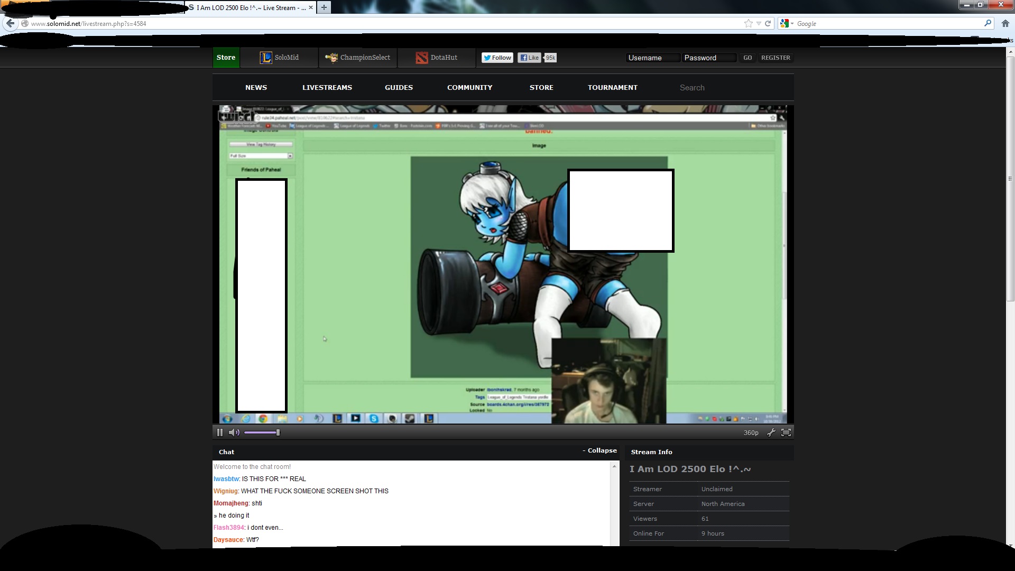The image size is (1015, 571).
Task: Open the TOURNAMENT menu
Action: point(613,88)
